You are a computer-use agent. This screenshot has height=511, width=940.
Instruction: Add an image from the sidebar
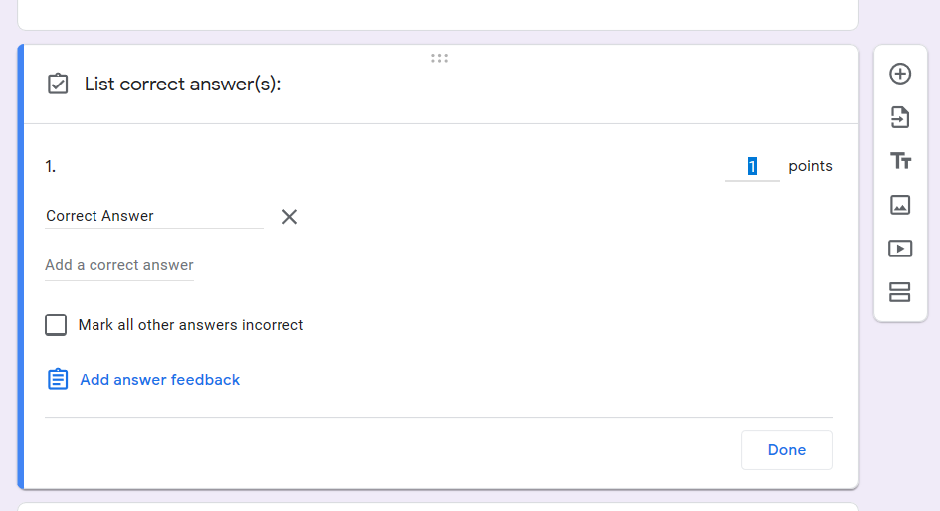click(900, 205)
